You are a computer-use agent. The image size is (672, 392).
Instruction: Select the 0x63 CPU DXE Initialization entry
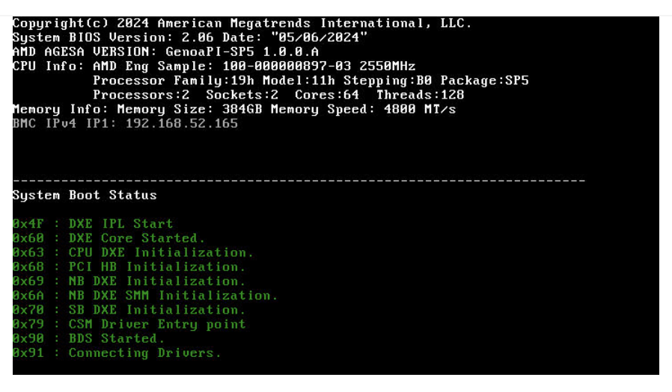pyautogui.click(x=133, y=252)
